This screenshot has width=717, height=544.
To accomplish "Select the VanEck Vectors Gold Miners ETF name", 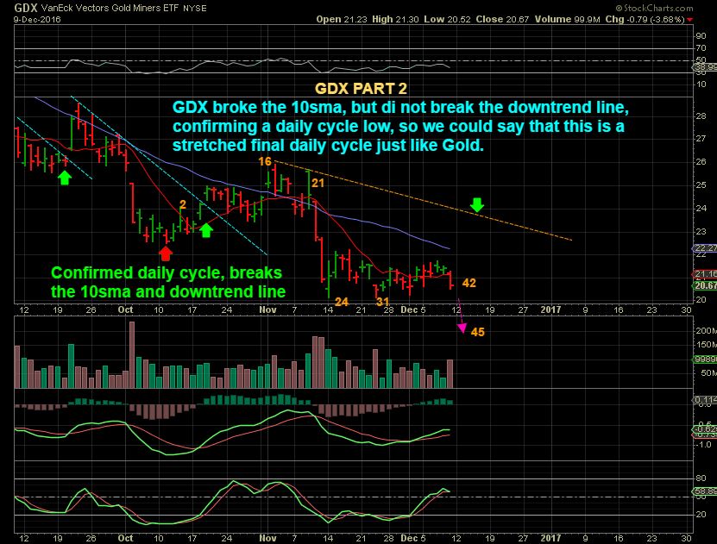I will [x=110, y=9].
